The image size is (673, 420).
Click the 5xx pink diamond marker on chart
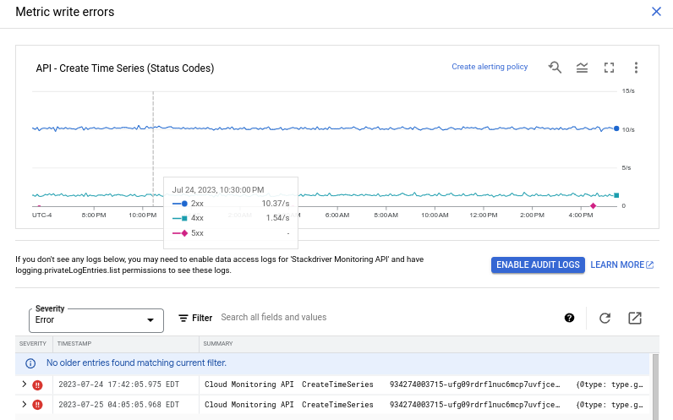pyautogui.click(x=593, y=205)
